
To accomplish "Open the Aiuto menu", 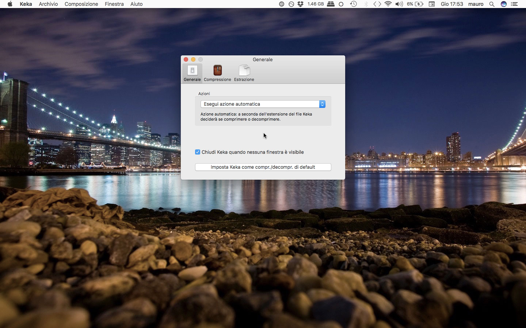I will click(137, 4).
